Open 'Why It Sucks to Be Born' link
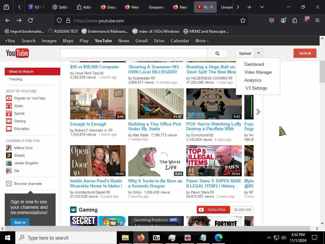 tap(155, 183)
